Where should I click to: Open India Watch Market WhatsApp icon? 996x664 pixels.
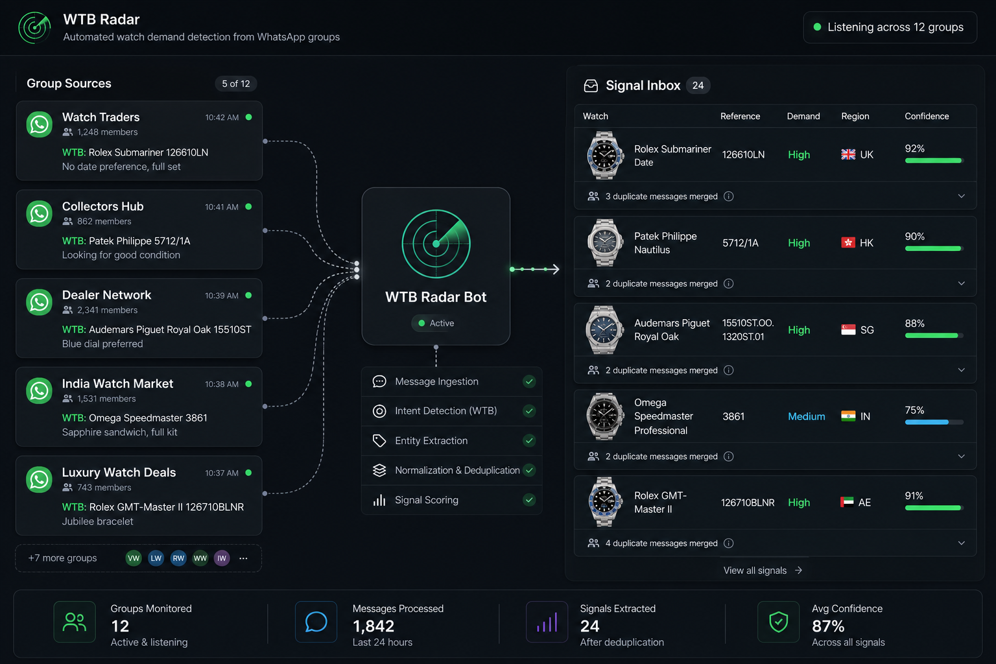point(40,391)
